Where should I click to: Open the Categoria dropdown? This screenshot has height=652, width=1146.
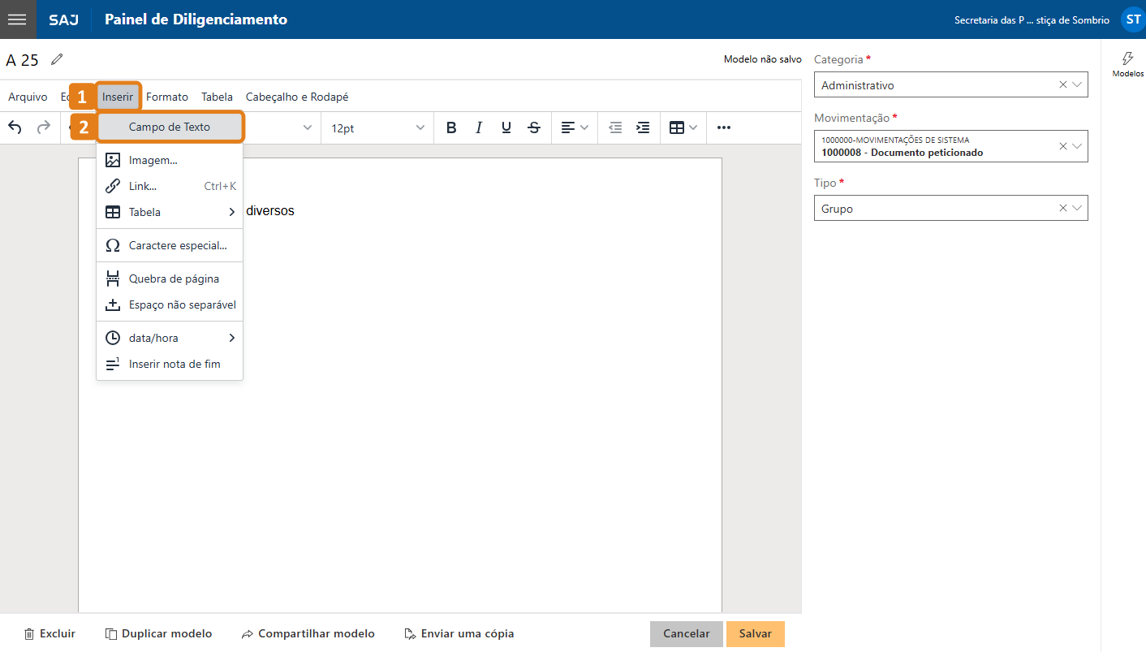click(x=1075, y=84)
